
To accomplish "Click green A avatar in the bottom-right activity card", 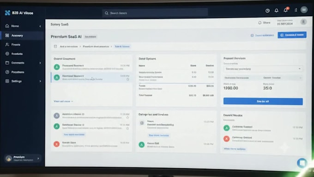I will pos(226,128).
